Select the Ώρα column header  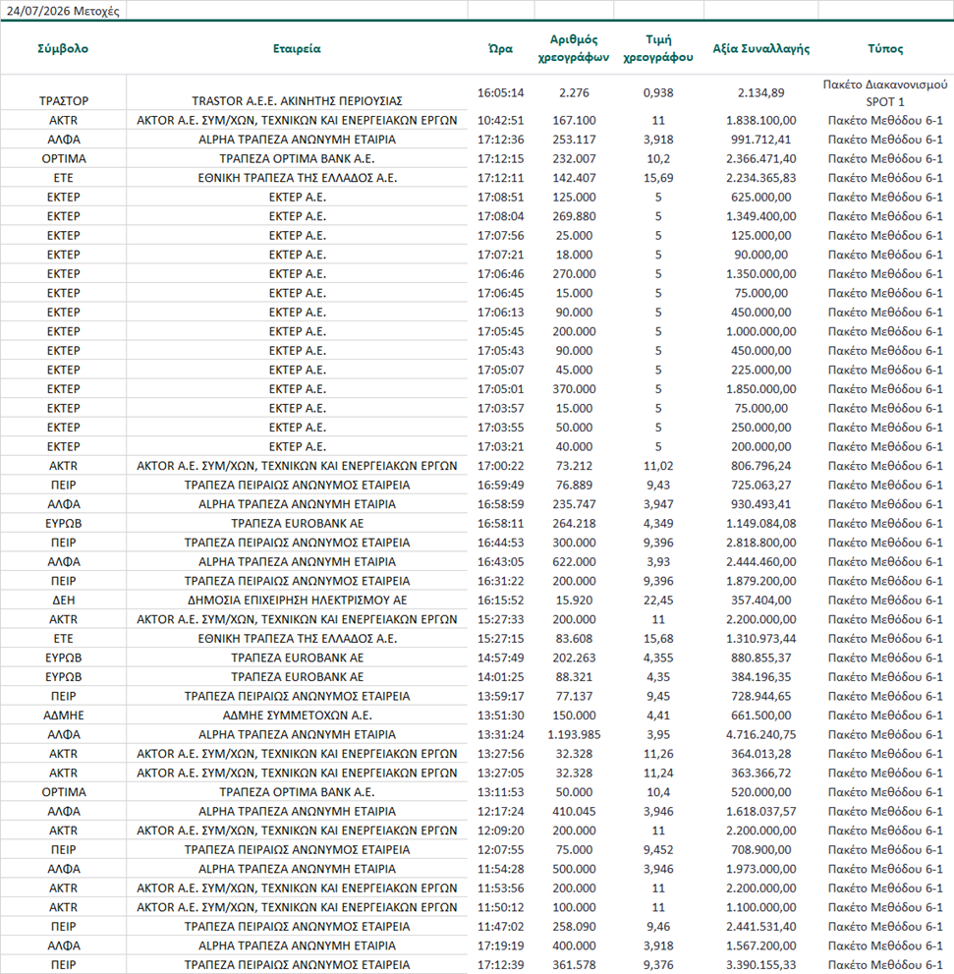[501, 48]
